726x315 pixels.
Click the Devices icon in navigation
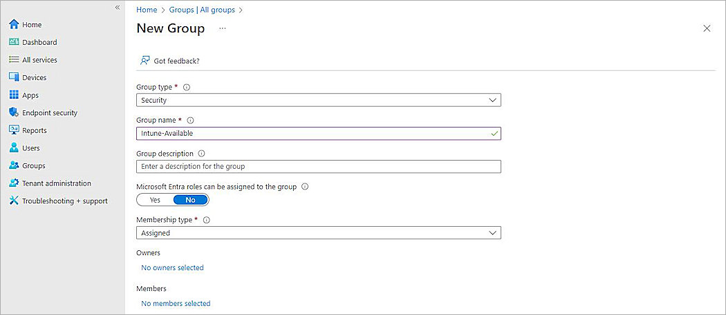click(x=14, y=78)
